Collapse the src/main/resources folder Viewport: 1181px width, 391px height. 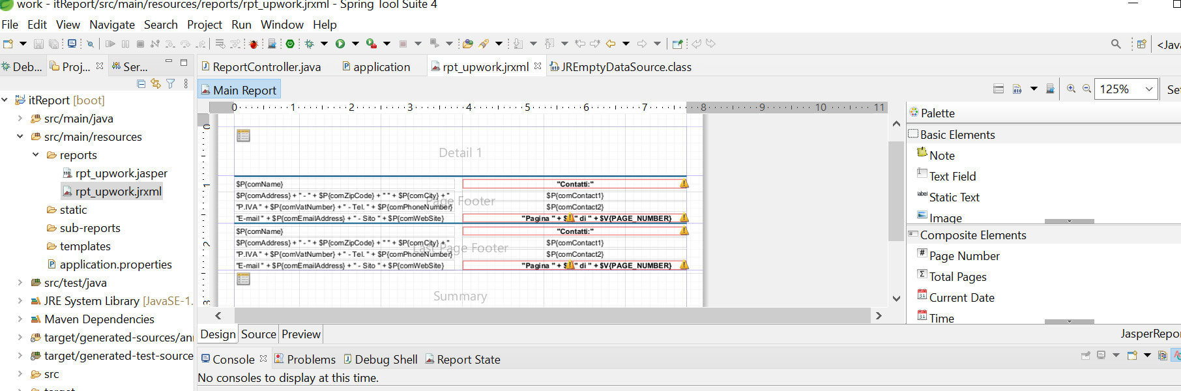coord(20,136)
